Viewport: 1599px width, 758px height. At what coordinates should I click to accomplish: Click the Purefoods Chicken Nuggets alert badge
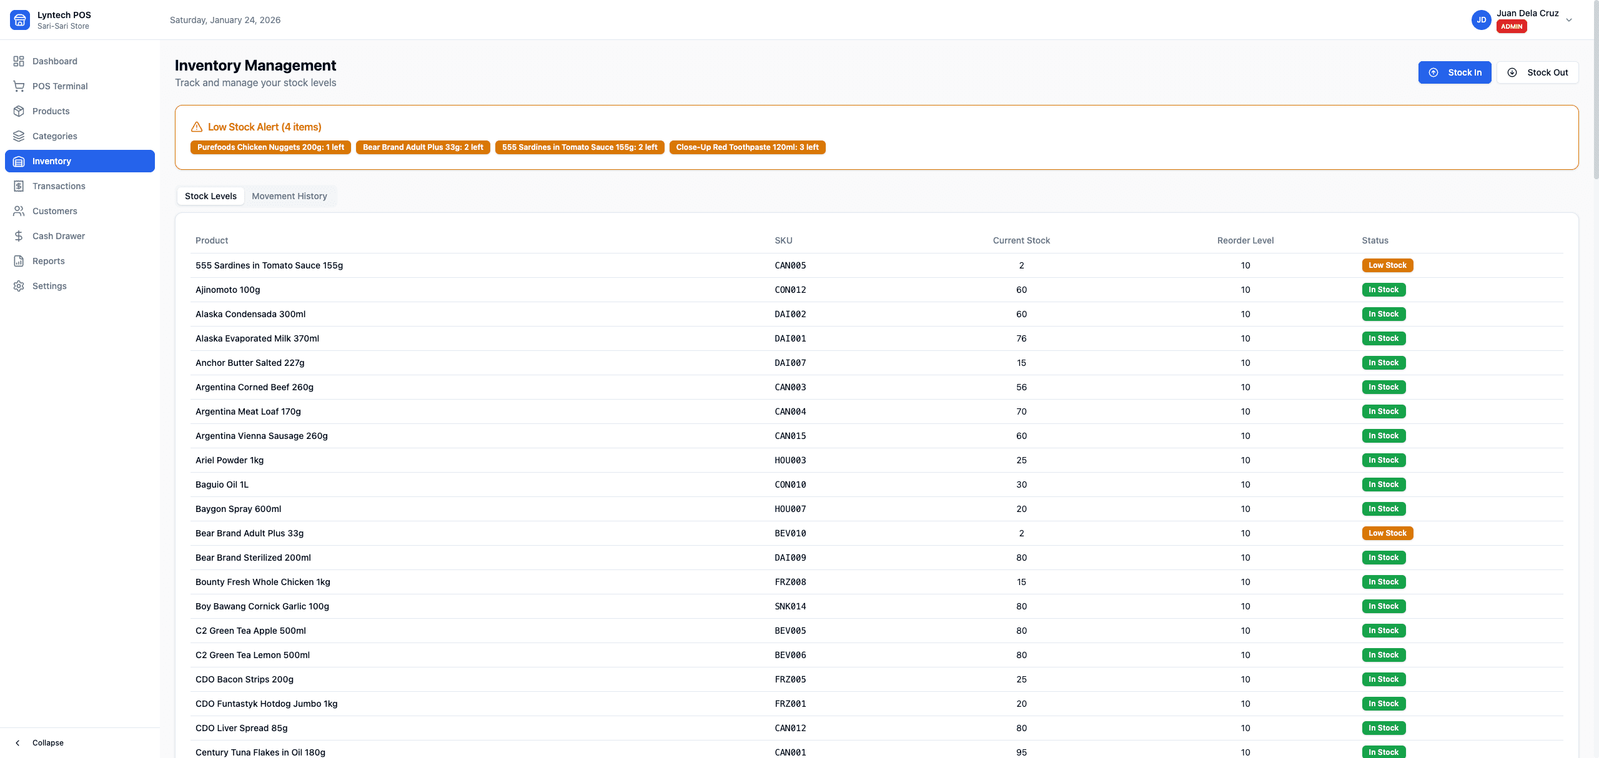point(270,147)
